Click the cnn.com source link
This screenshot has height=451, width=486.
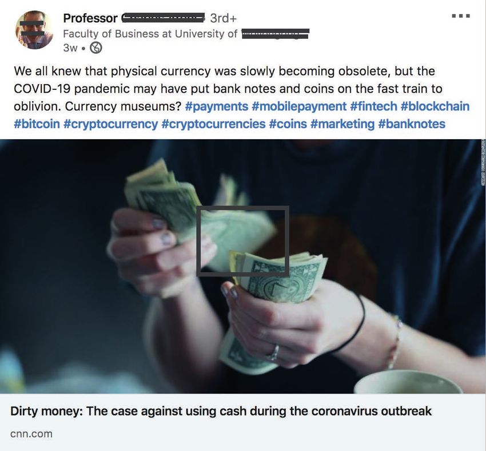click(31, 434)
